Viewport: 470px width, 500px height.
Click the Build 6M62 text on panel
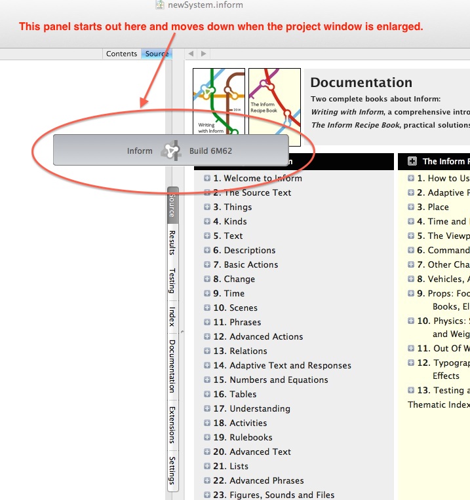(210, 151)
